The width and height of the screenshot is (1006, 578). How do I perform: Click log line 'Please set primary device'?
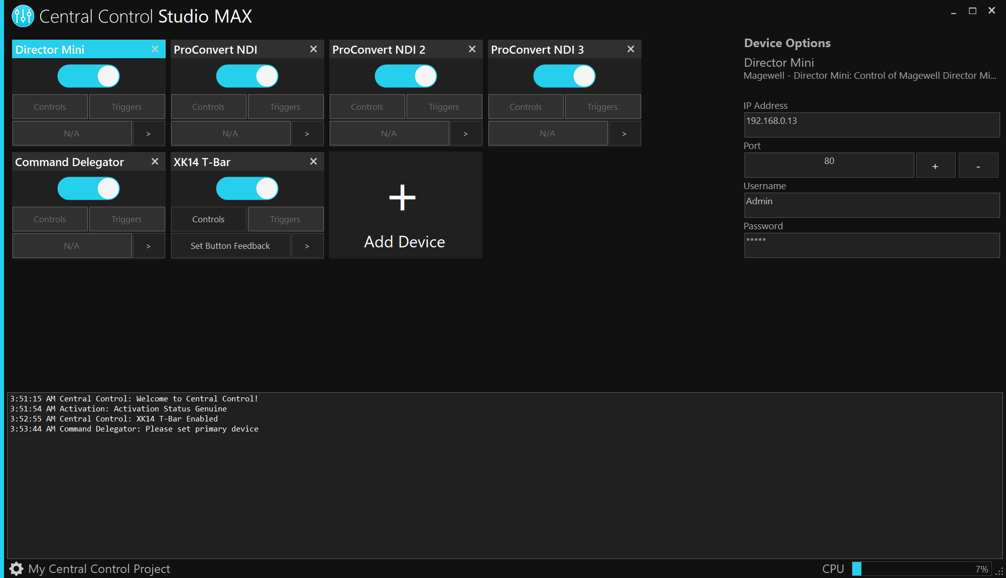[x=134, y=428]
